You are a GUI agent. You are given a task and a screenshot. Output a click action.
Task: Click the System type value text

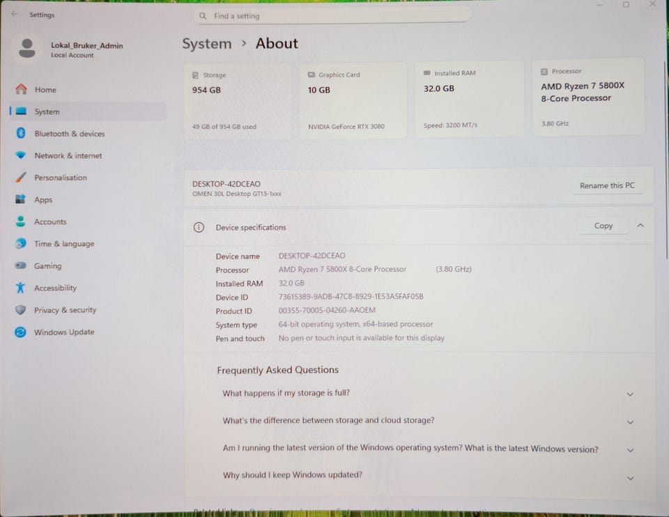click(x=355, y=324)
